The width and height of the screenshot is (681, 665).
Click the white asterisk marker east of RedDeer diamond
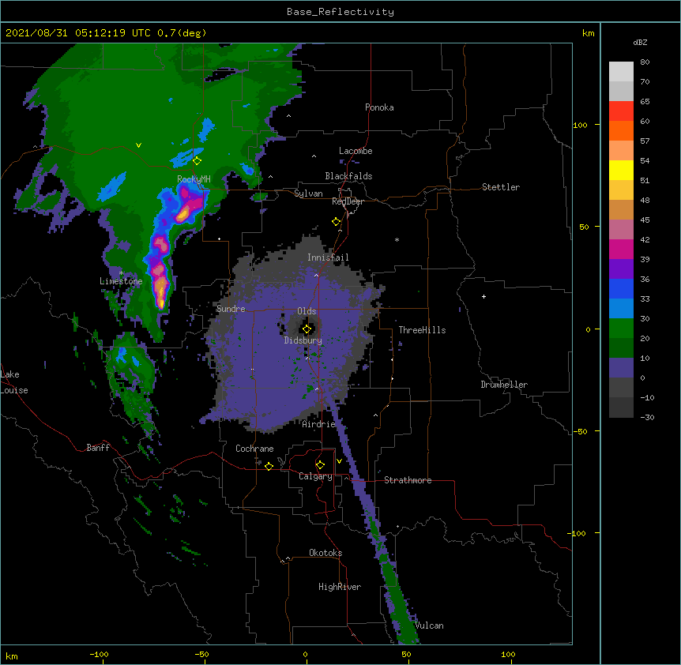tap(397, 239)
